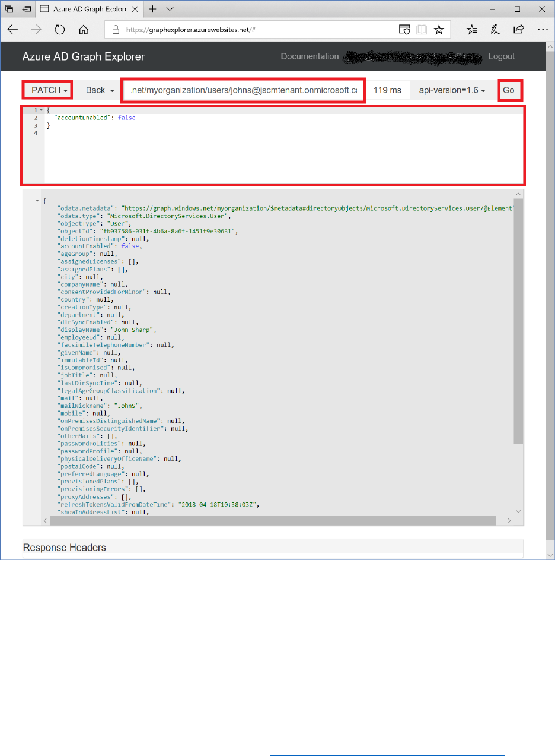
Task: Share this page icon
Action: (x=518, y=29)
